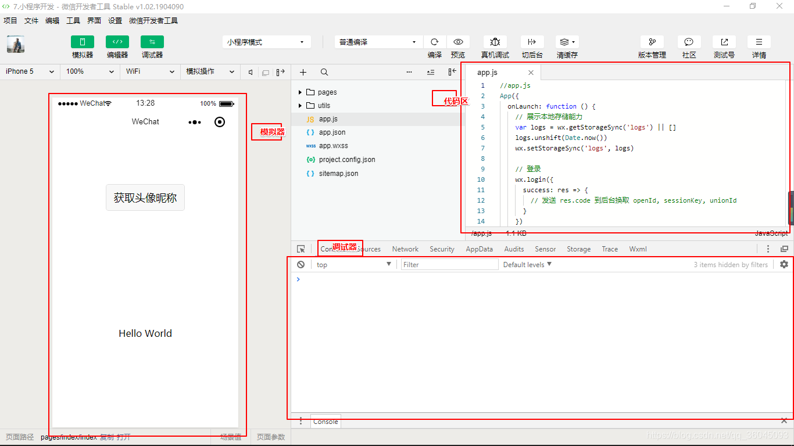Viewport: 794px width, 446px height.
Task: Click the undock debugger window icon
Action: [784, 249]
